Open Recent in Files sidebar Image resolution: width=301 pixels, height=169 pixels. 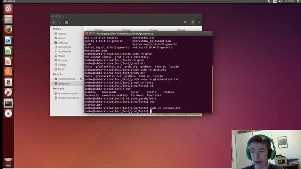click(60, 33)
